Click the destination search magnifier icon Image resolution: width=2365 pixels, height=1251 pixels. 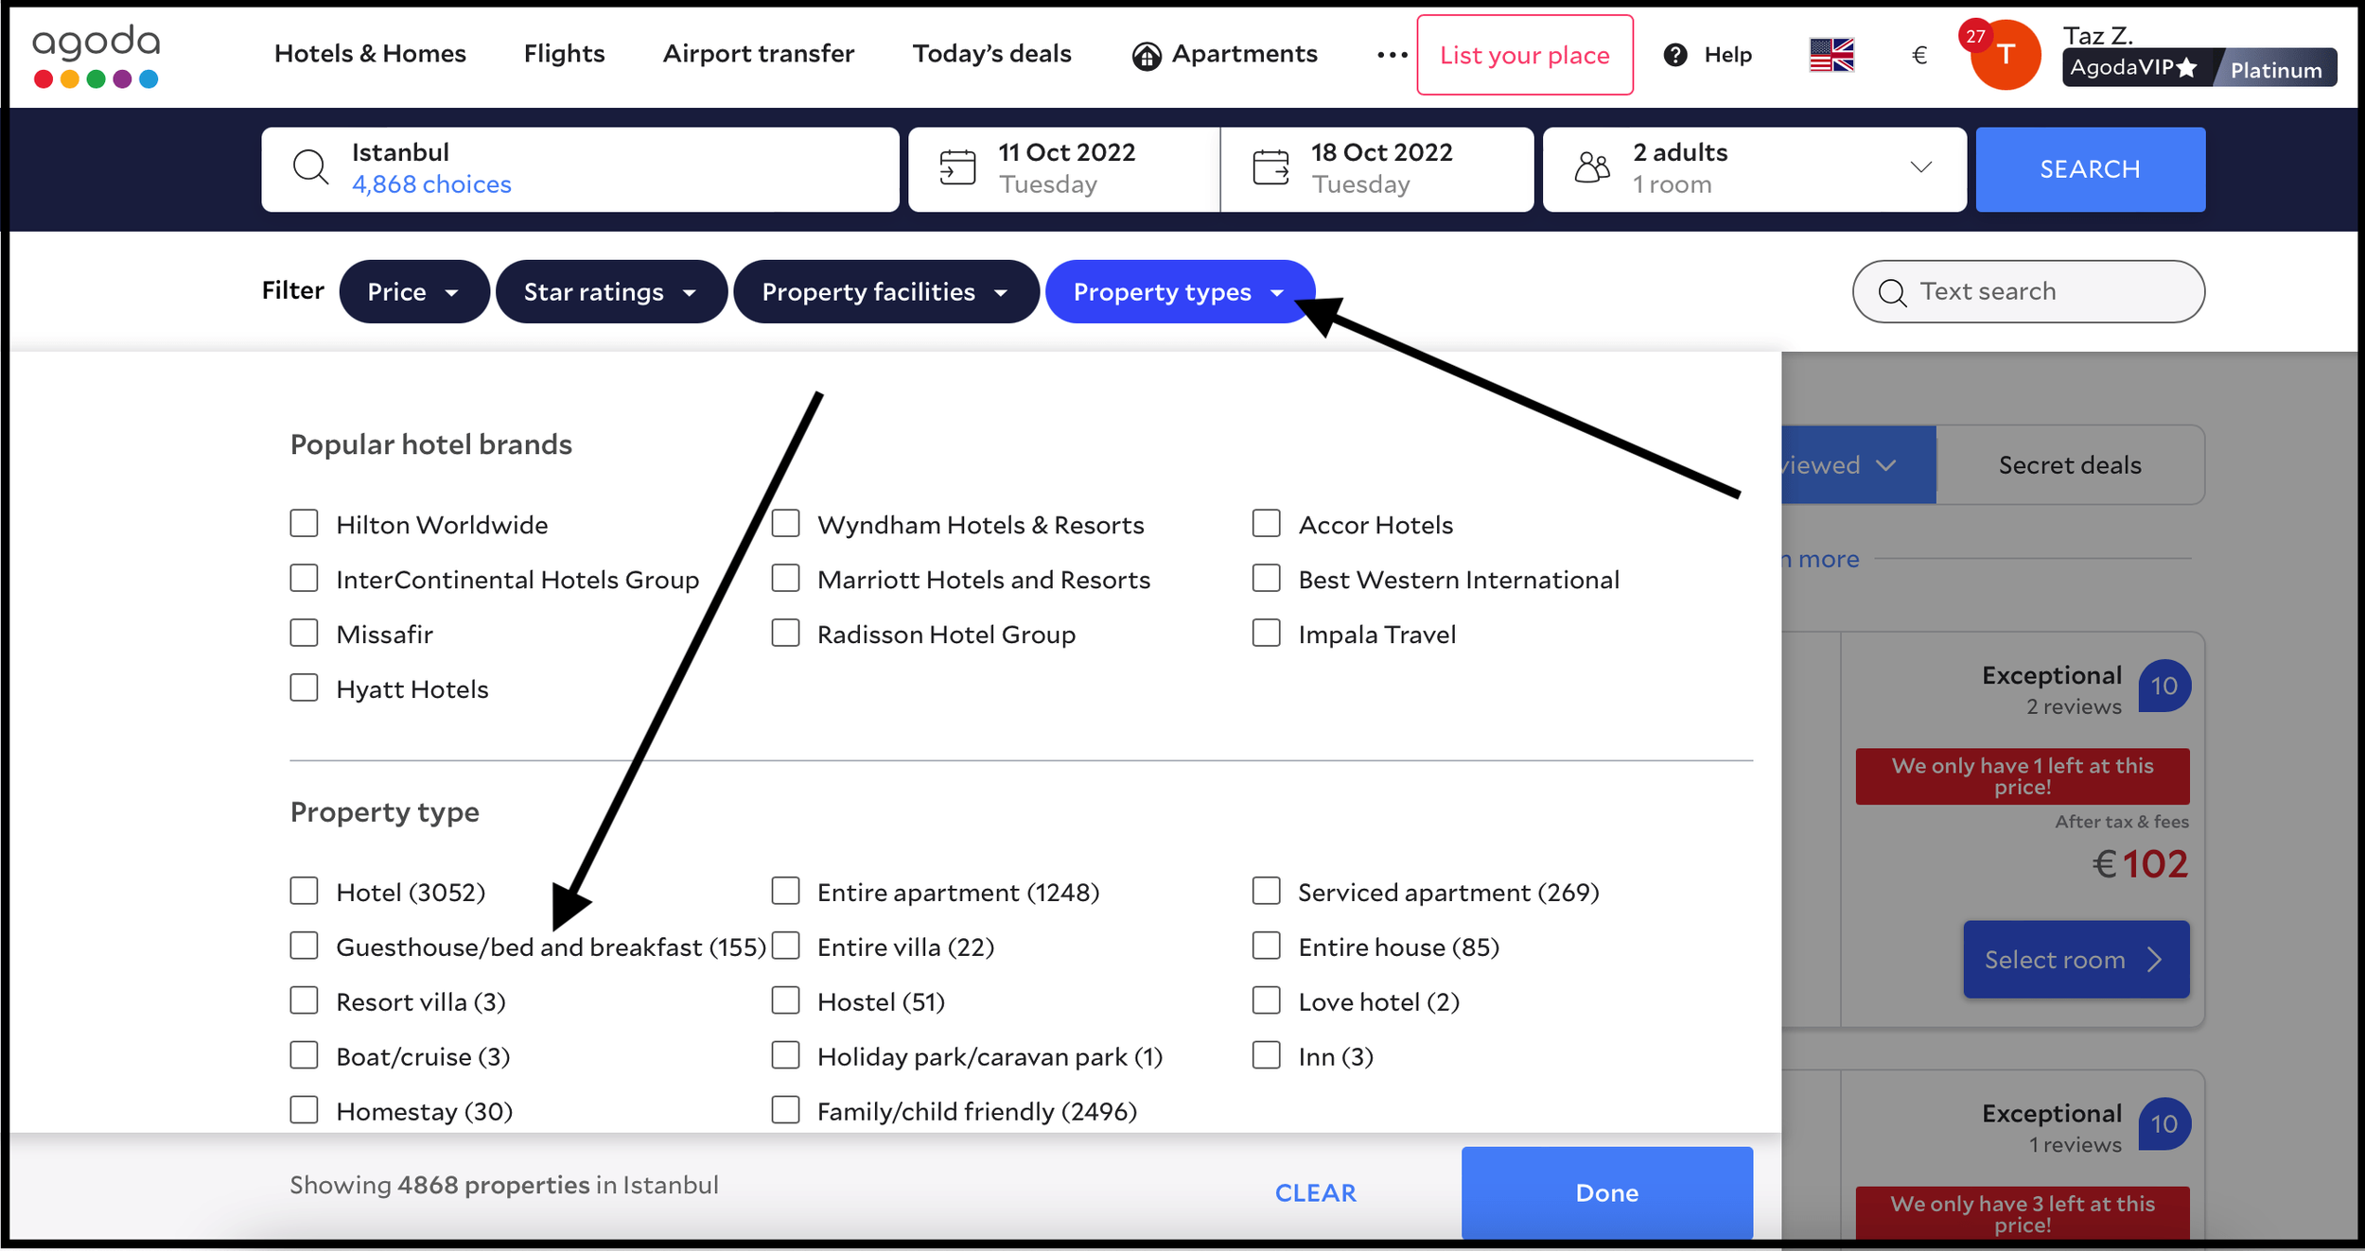coord(310,167)
